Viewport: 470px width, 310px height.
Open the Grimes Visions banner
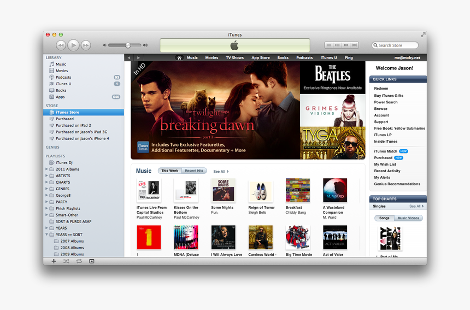pos(333,110)
